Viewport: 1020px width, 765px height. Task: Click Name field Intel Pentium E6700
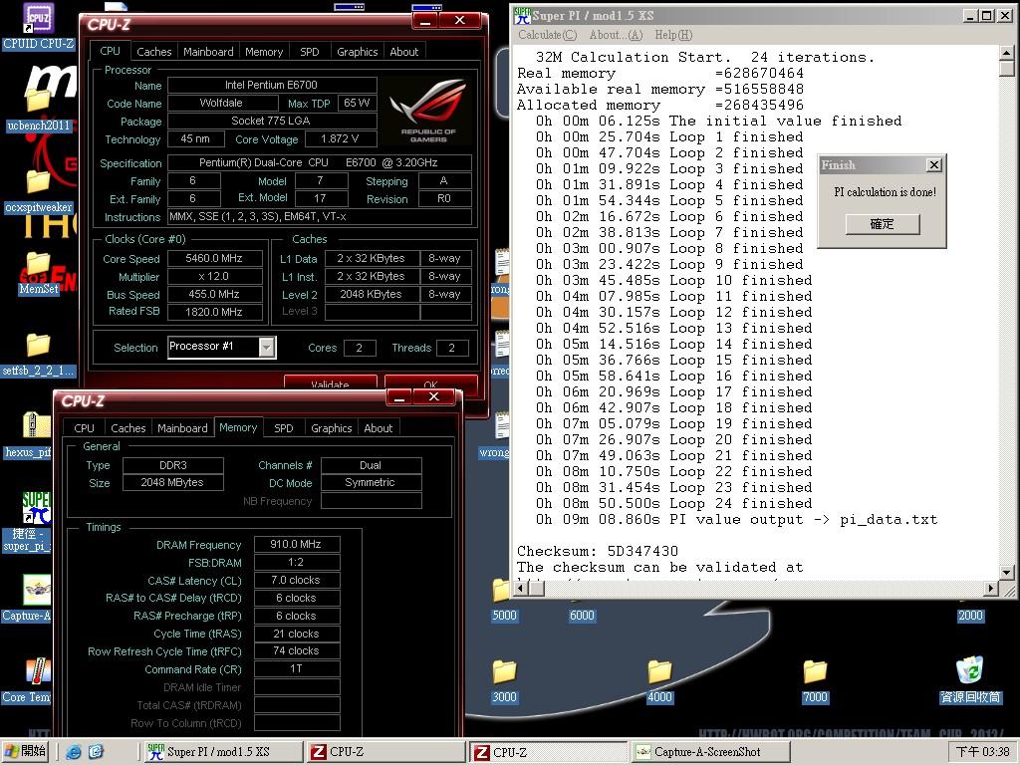click(272, 86)
